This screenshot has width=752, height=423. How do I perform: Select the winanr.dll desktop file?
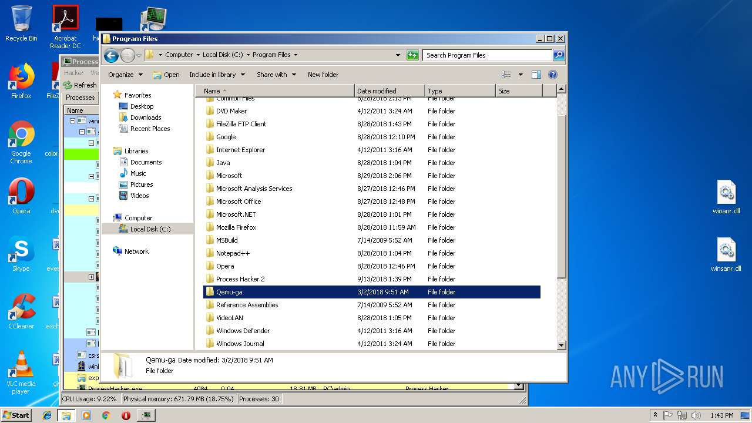pos(726,197)
